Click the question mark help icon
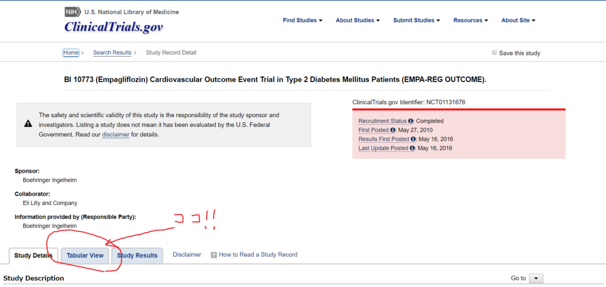Image resolution: width=606 pixels, height=287 pixels. pos(214,255)
